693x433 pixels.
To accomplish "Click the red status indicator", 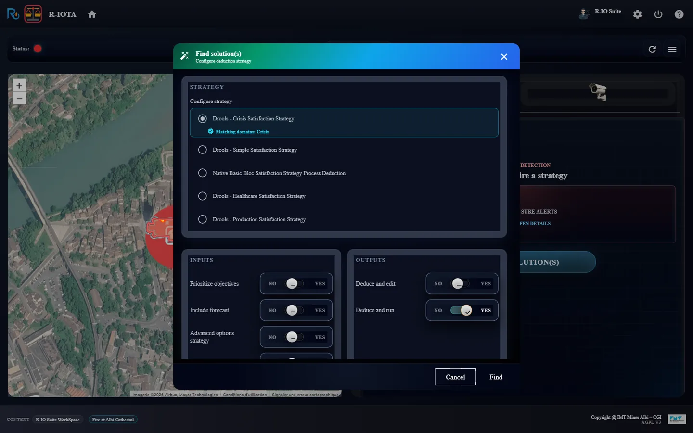I will (38, 49).
